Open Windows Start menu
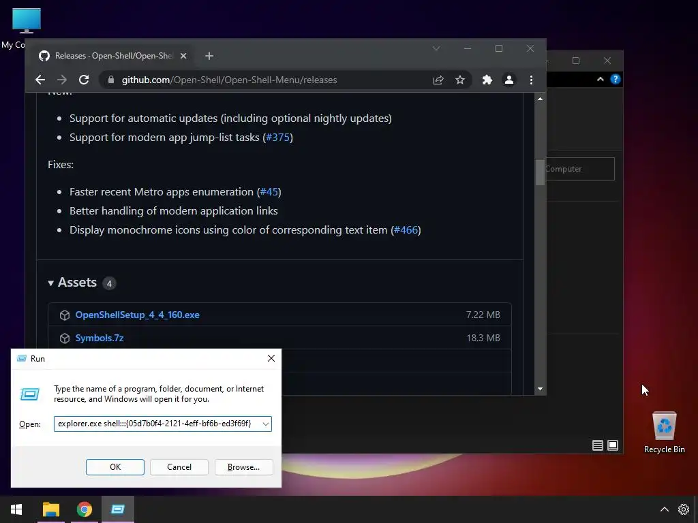The image size is (698, 523). pos(16,509)
